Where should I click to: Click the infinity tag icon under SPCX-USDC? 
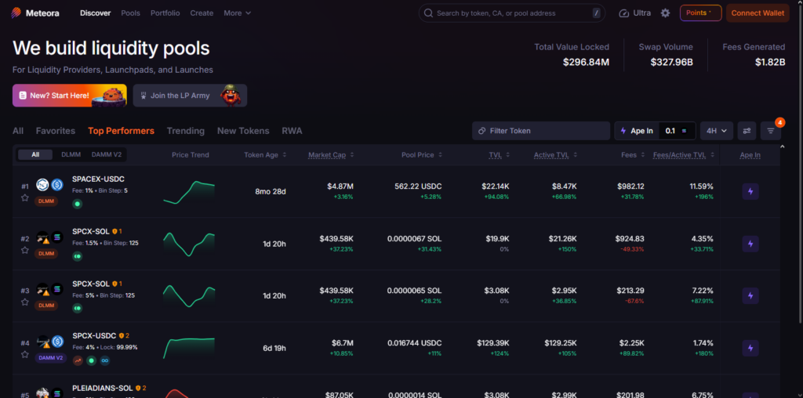pyautogui.click(x=105, y=360)
